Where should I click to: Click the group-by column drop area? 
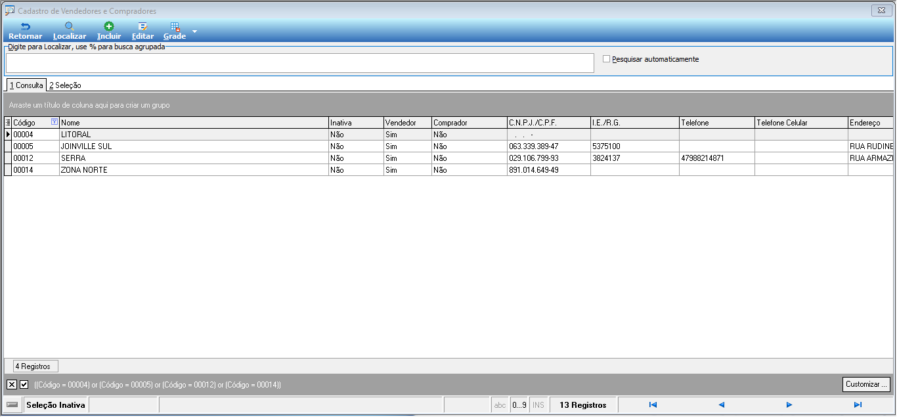448,104
